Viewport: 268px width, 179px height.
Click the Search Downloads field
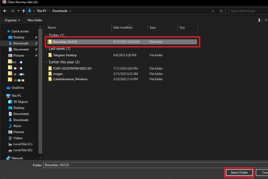pos(247,11)
